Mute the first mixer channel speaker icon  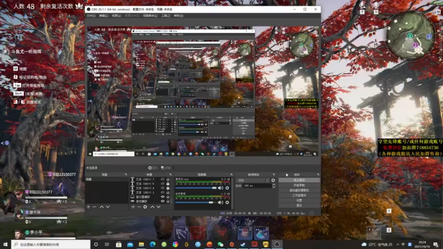[x=220, y=188]
